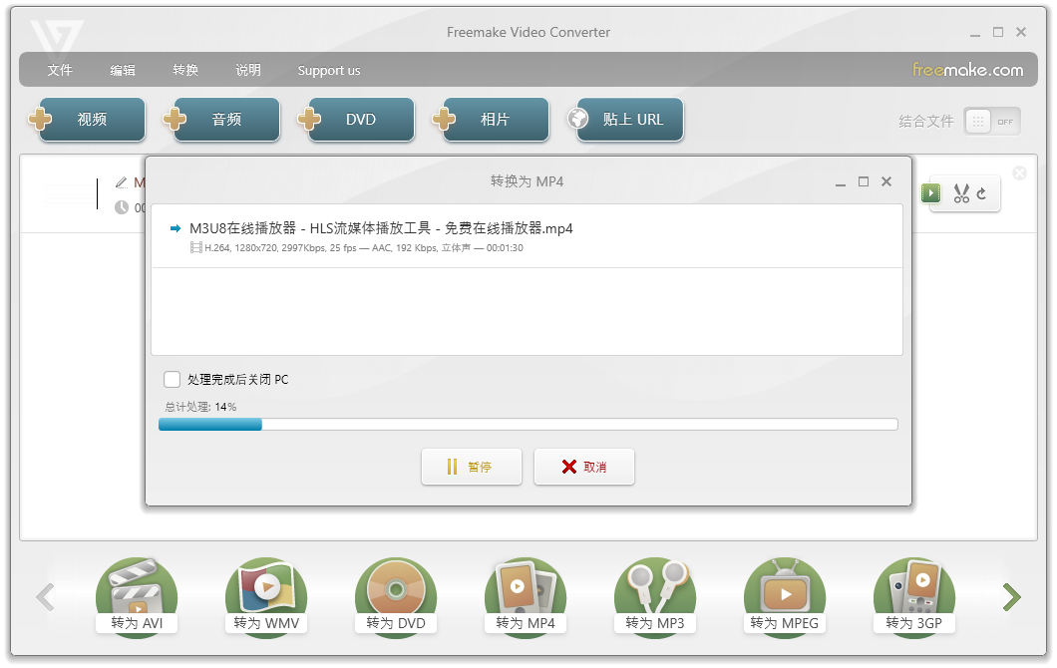
Task: Add photos with the 相片 button
Action: pyautogui.click(x=496, y=120)
